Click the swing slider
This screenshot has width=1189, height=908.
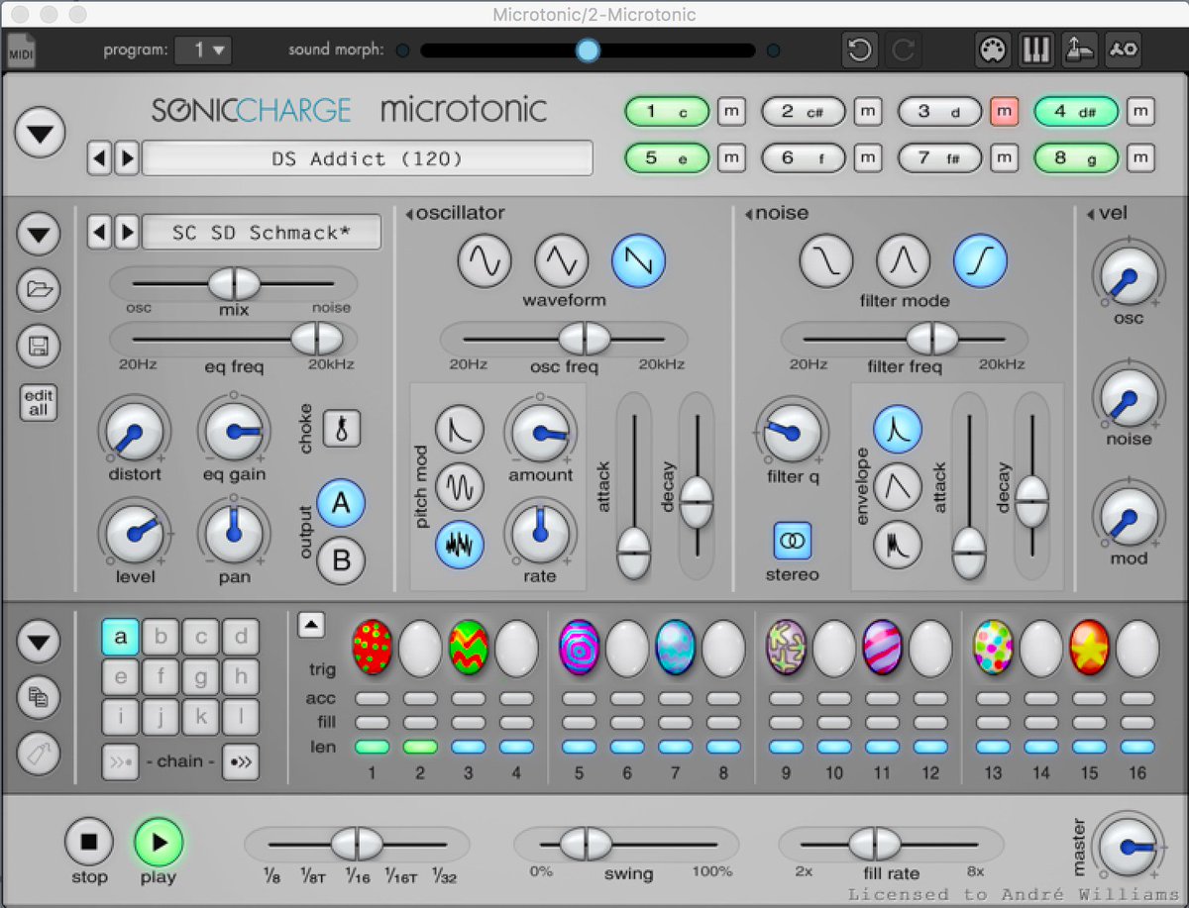626,845
